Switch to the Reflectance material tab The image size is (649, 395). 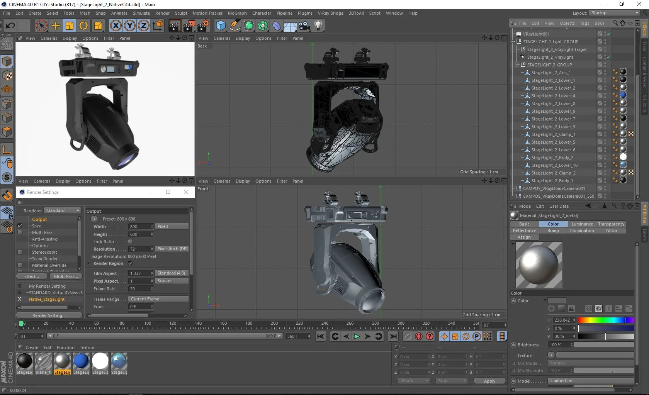[524, 231]
